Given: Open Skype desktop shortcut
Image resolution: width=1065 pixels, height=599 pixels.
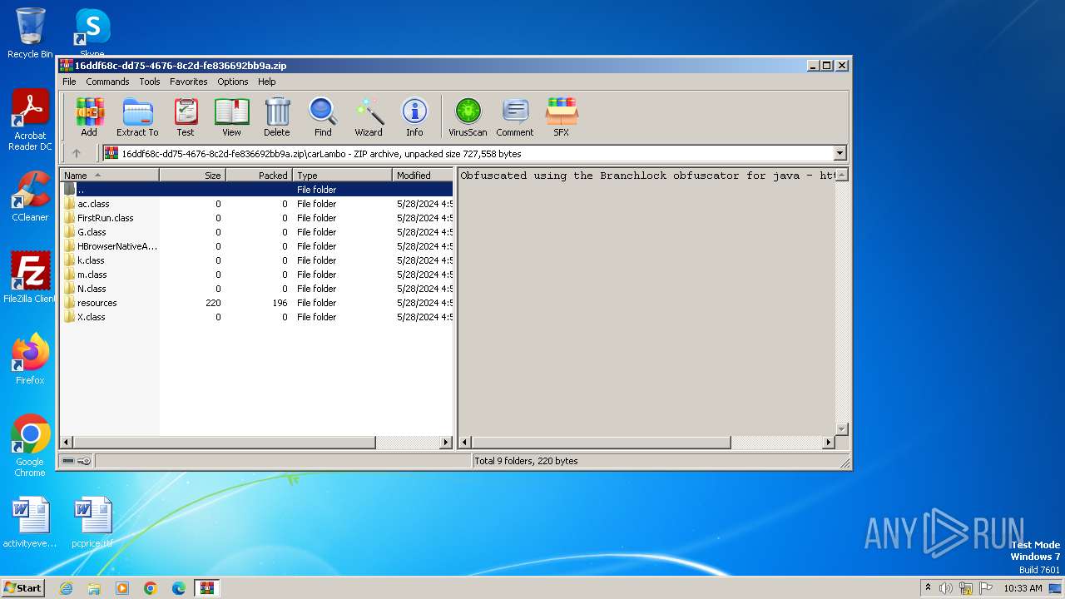Looking at the screenshot, I should tap(92, 33).
